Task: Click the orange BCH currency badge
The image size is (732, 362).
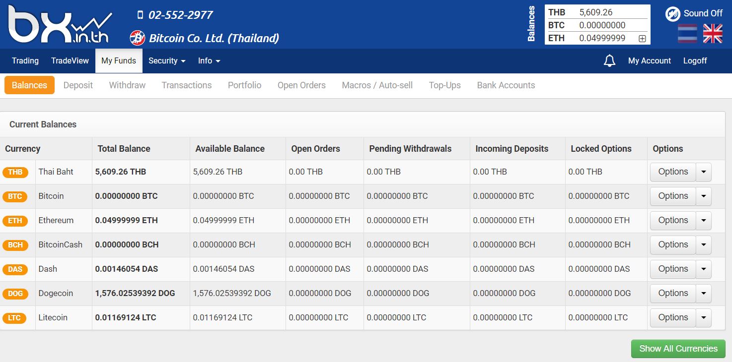Action: (15, 245)
